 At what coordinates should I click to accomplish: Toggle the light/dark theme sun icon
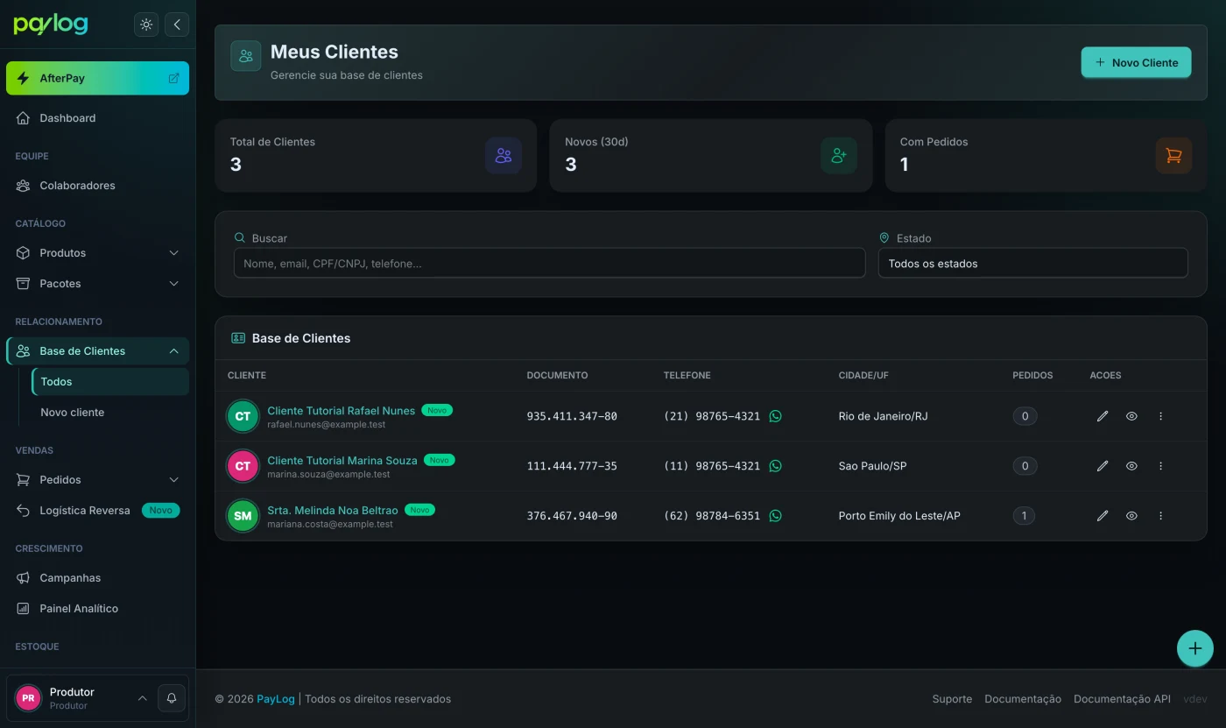point(146,25)
